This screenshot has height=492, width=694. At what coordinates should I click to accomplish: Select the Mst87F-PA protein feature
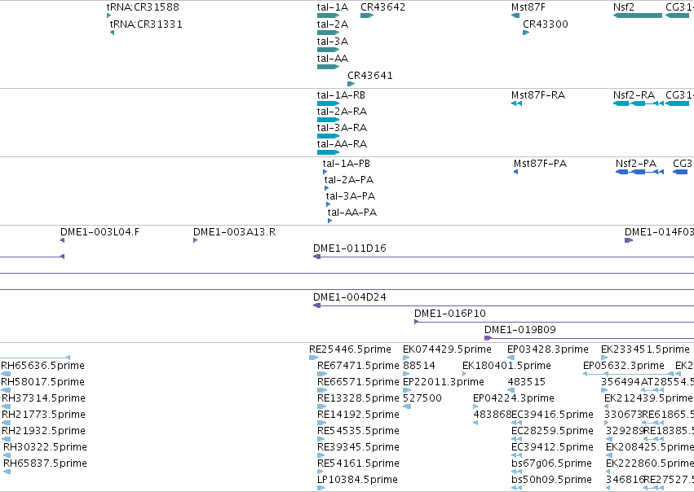coord(515,172)
